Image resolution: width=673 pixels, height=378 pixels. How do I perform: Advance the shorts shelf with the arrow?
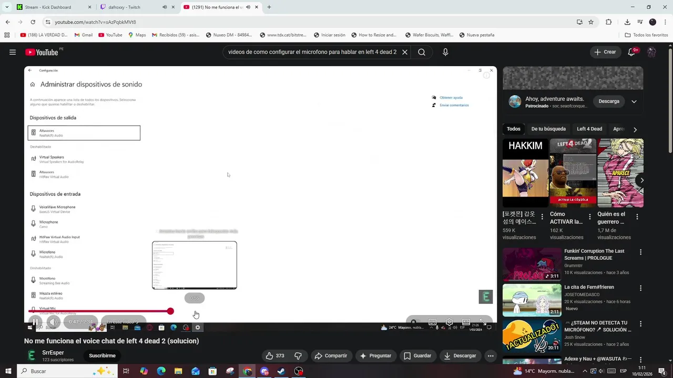click(x=641, y=180)
